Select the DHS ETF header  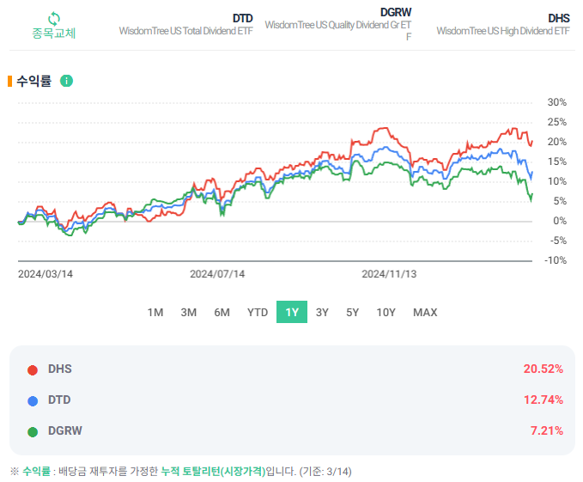click(x=502, y=25)
